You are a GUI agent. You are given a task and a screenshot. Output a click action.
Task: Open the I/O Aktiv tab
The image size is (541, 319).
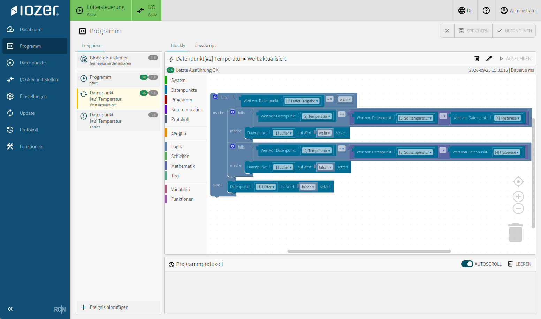[147, 10]
